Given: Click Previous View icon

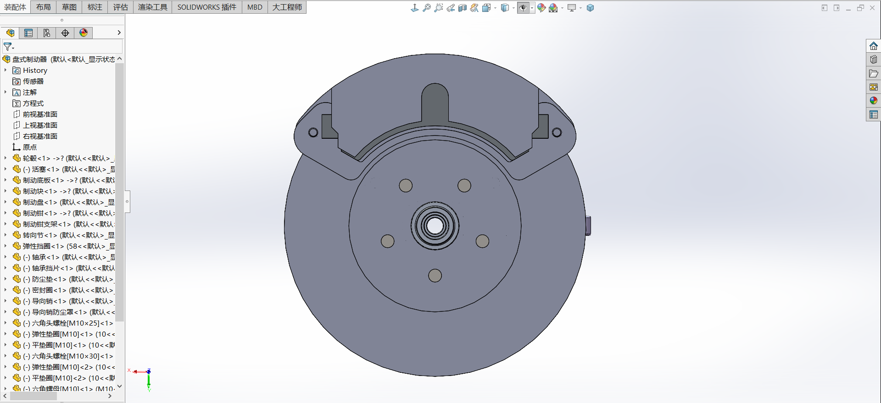Looking at the screenshot, I should click(451, 8).
